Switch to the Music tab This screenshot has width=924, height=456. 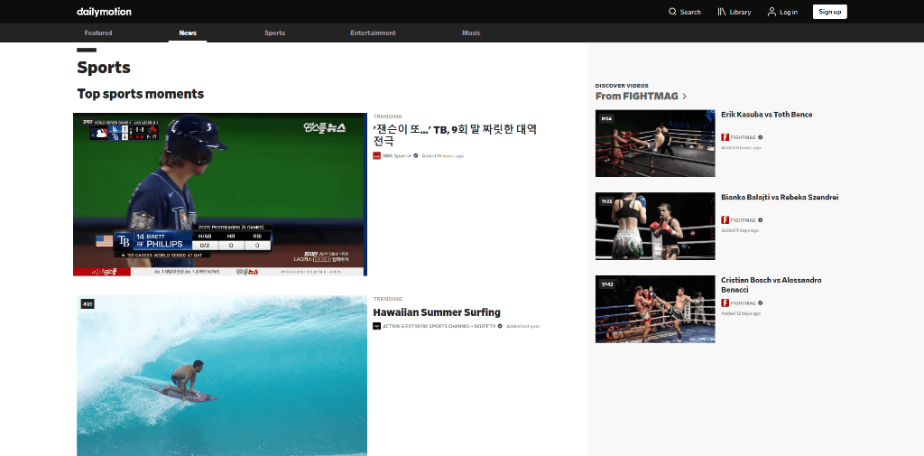471,33
